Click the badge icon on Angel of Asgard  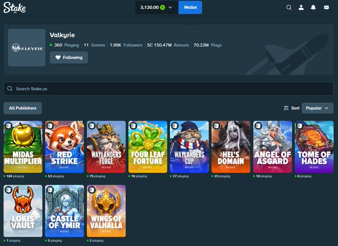click(258, 125)
